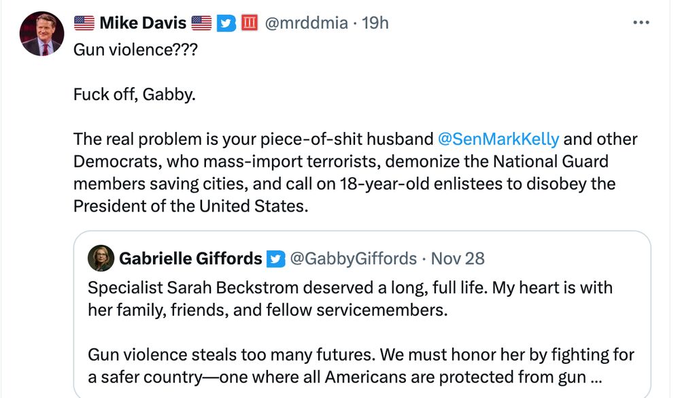The image size is (680, 398).
Task: Click the @GabbyGiffords handle
Action: point(354,259)
